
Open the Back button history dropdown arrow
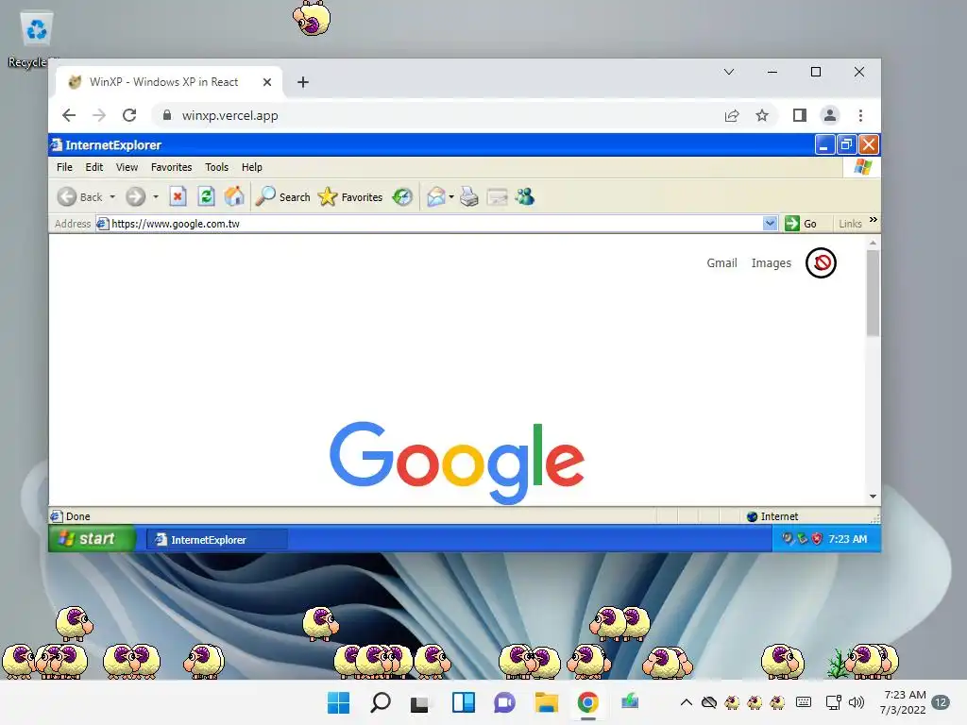pyautogui.click(x=112, y=197)
